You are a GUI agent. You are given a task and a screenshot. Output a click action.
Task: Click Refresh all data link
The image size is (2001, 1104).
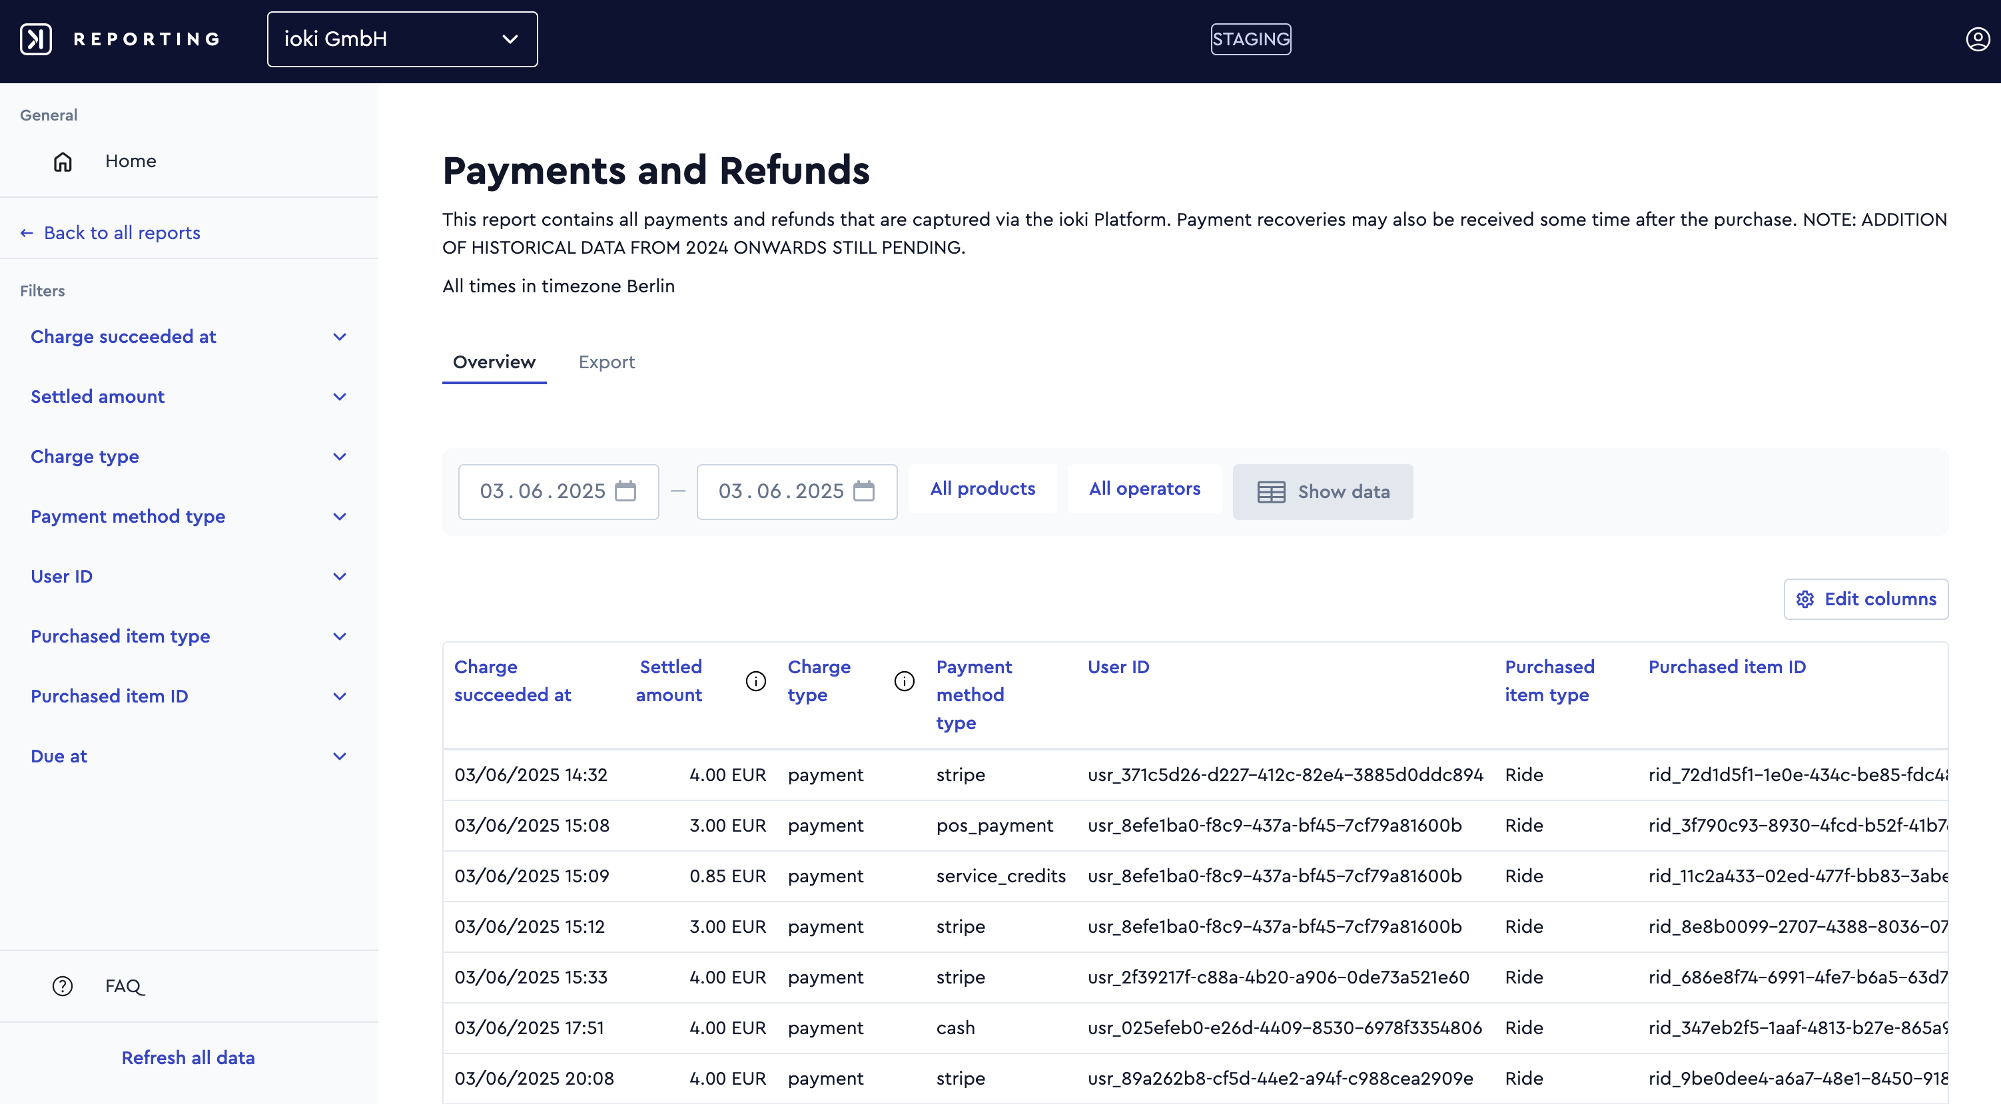[188, 1057]
